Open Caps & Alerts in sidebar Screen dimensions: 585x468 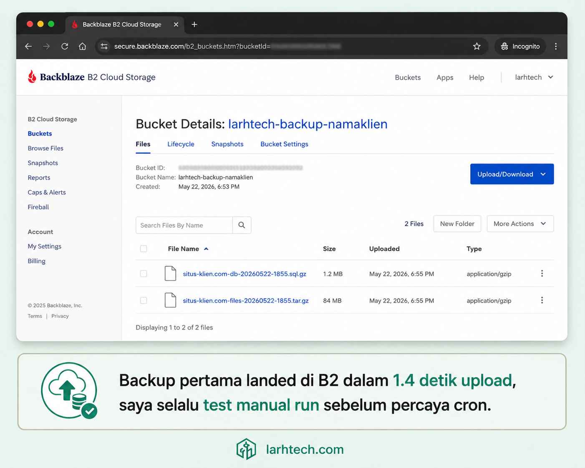tap(47, 192)
